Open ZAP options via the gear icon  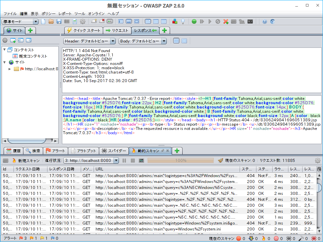coord(82,21)
